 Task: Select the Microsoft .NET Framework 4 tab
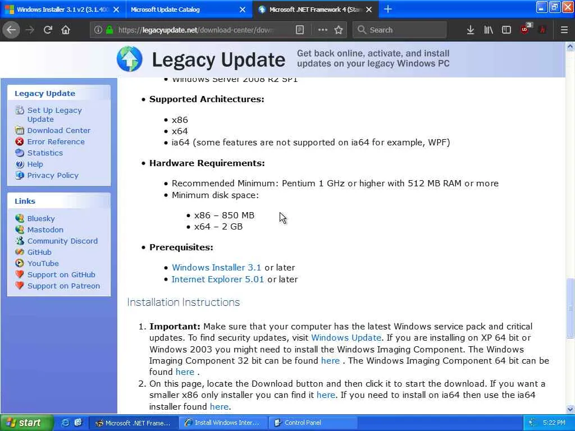(x=316, y=10)
